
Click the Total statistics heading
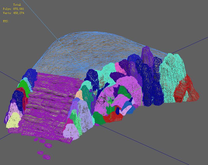coord(17,5)
